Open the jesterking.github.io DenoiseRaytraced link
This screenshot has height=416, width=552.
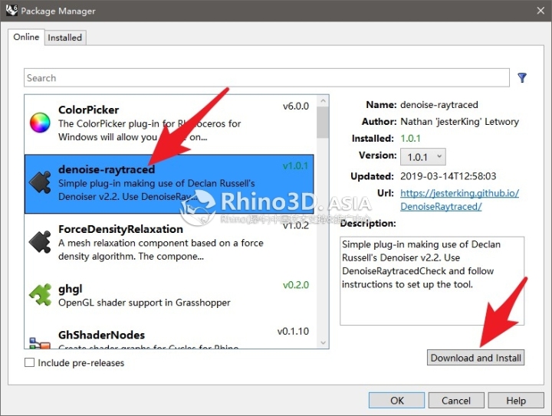coord(459,200)
